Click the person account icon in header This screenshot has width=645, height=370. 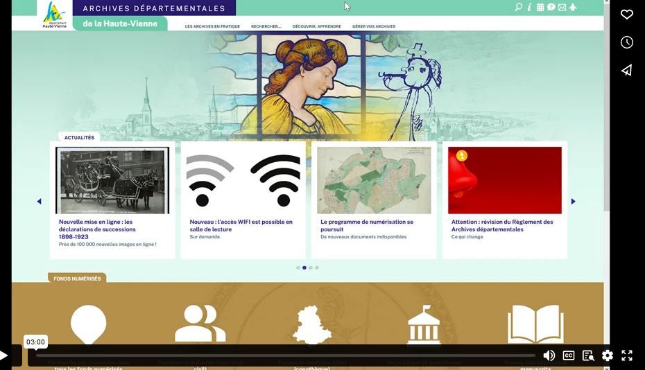coord(573,8)
